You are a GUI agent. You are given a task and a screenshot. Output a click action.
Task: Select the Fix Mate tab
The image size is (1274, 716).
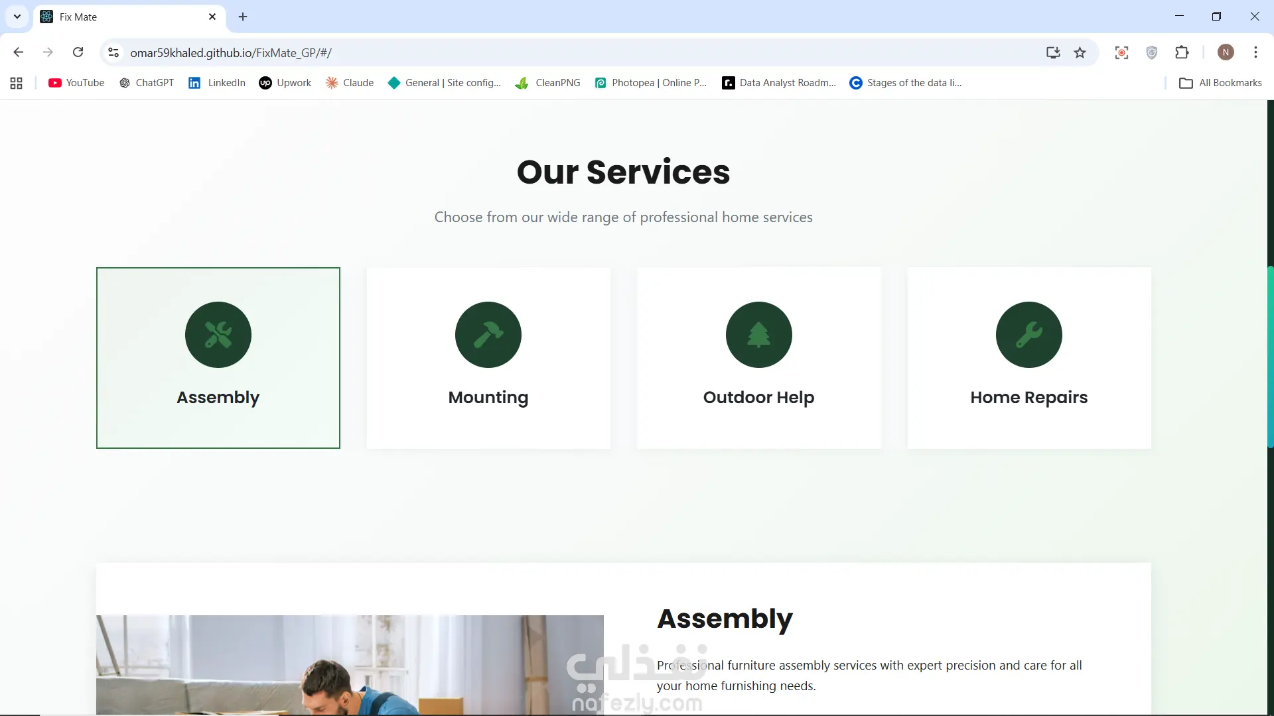point(129,17)
